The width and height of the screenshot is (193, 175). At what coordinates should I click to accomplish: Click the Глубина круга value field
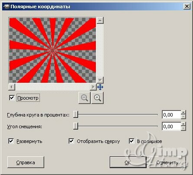pos(171,115)
